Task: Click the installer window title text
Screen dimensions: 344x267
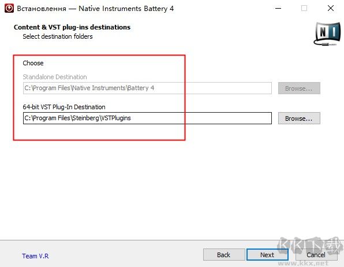Action: tap(95, 9)
